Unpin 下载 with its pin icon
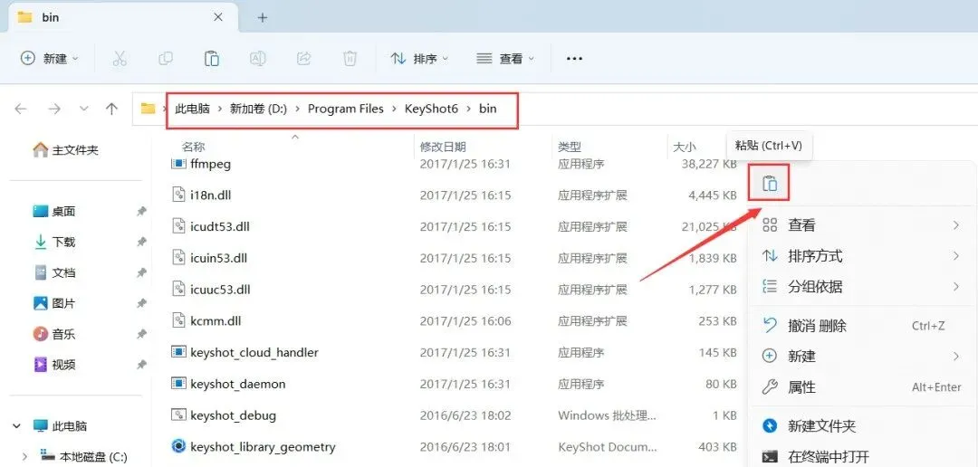The image size is (978, 467). (x=141, y=242)
